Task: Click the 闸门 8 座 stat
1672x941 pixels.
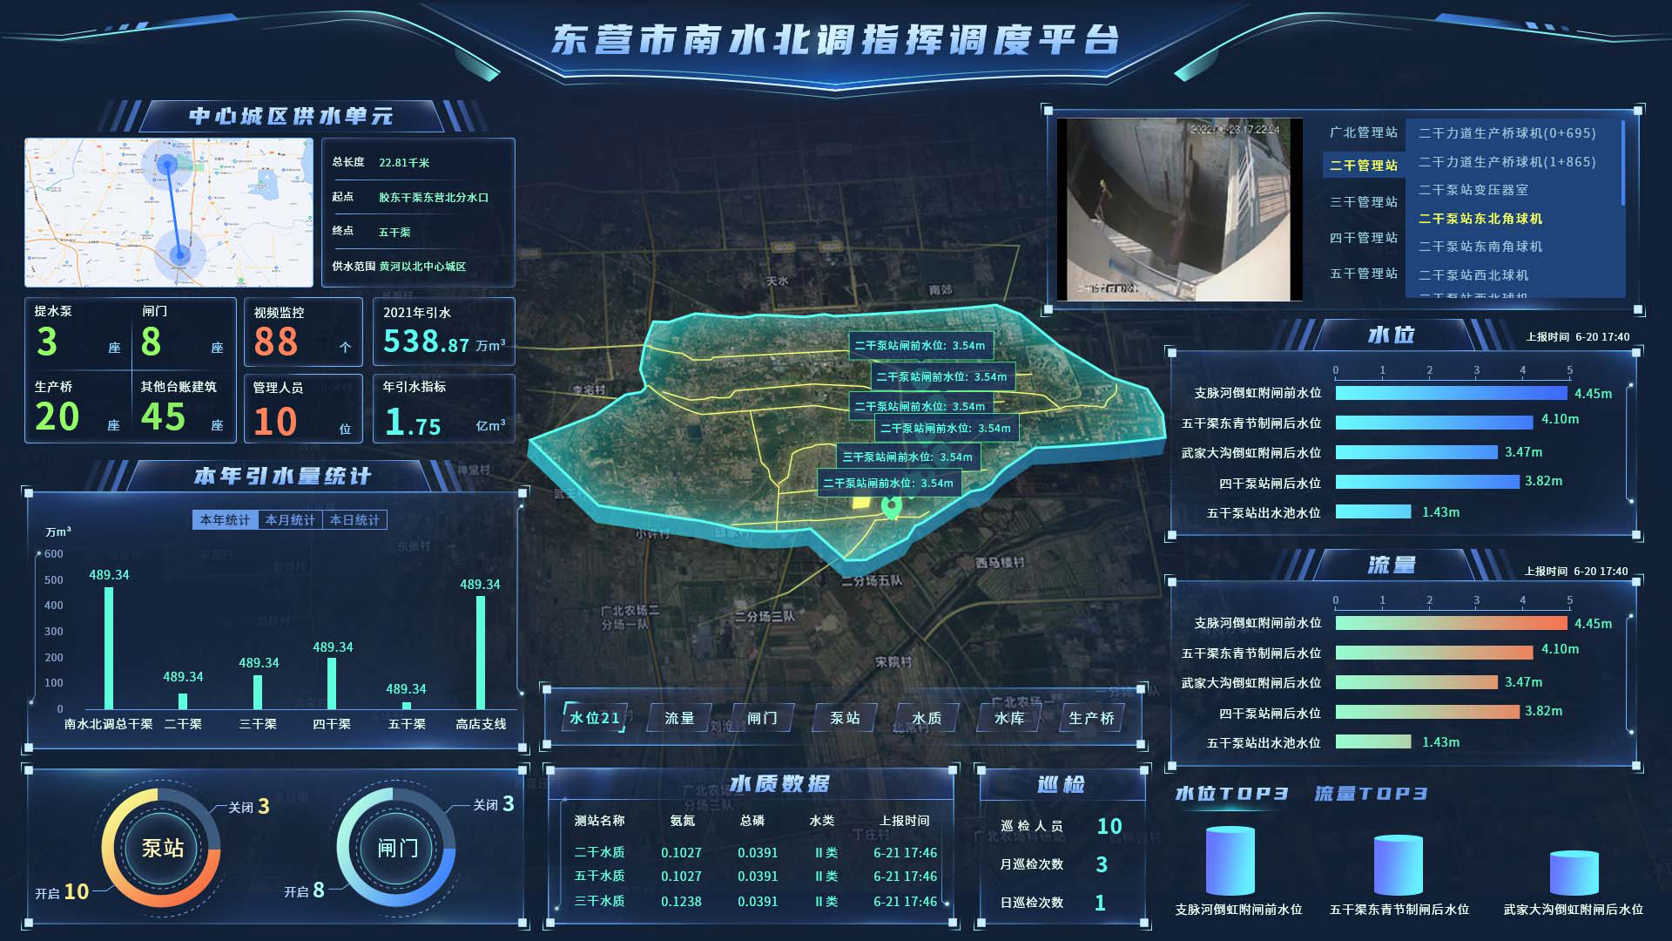Action: (183, 333)
